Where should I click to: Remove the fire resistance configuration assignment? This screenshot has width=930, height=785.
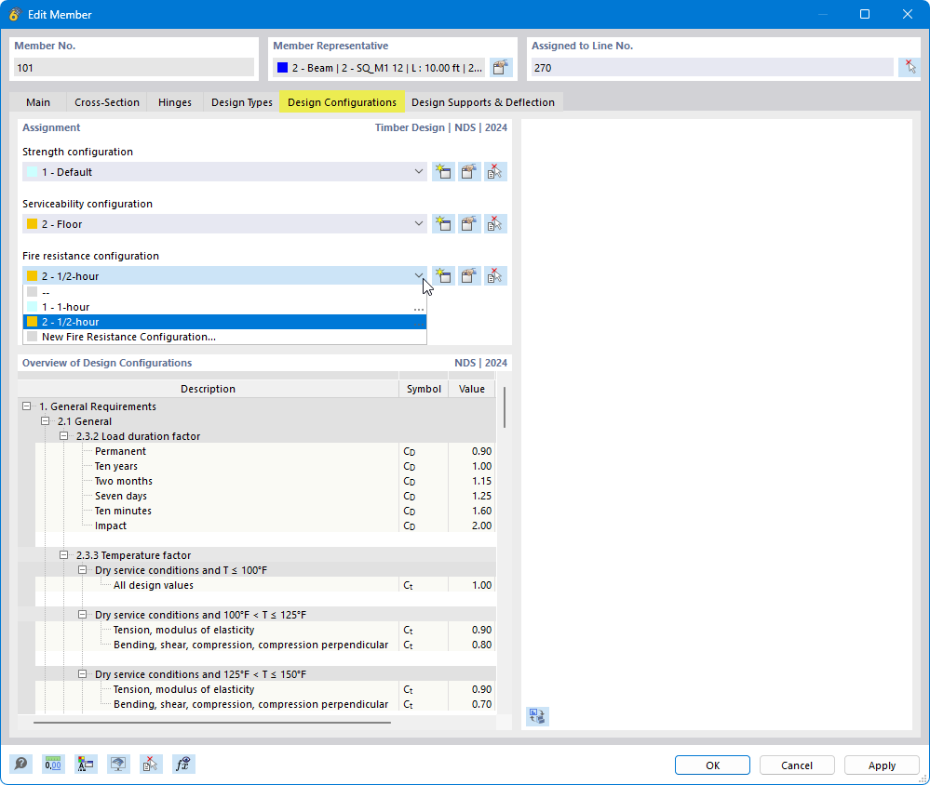(495, 275)
